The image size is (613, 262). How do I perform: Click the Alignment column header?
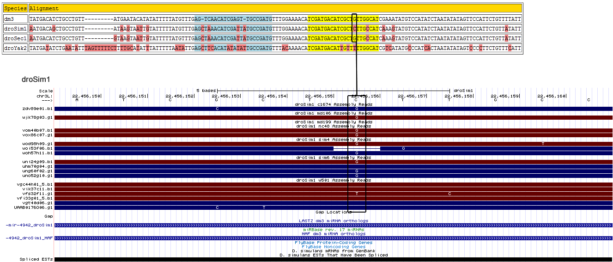tap(44, 8)
